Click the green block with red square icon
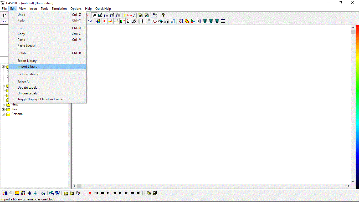Image resolution: width=359 pixels, height=202 pixels. (x=122, y=21)
